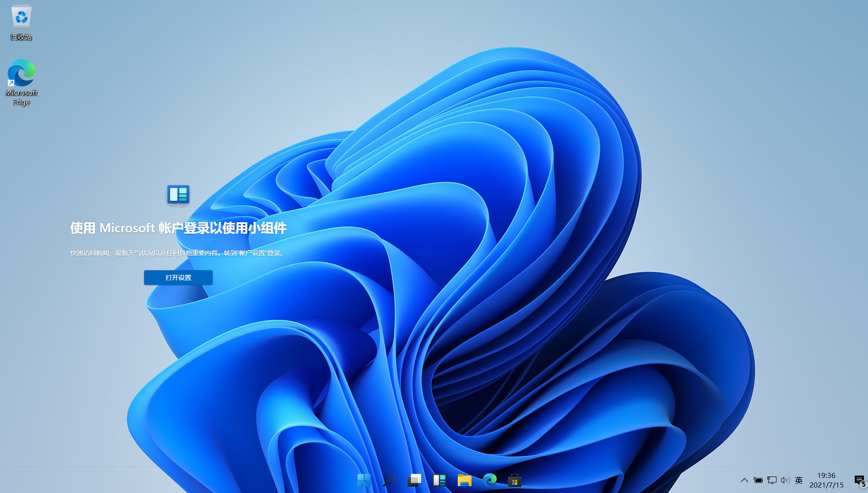
Task: Click the 打开设置 button
Action: tap(178, 278)
